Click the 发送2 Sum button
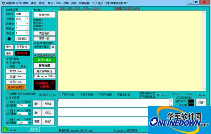Image resolution: width=211 pixels, height=134 pixels. [16, 76]
